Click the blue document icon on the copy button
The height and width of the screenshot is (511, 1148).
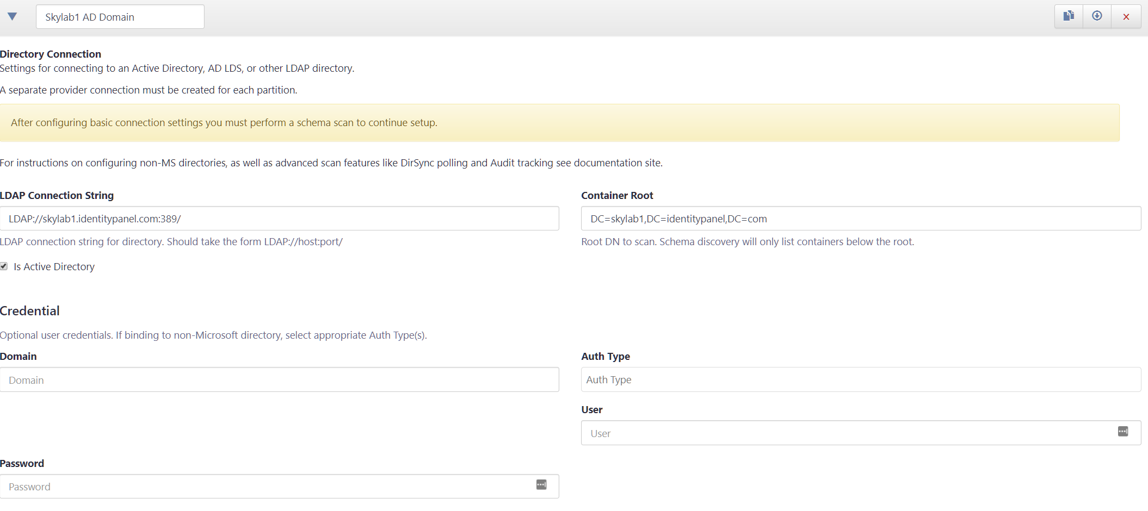[1069, 16]
